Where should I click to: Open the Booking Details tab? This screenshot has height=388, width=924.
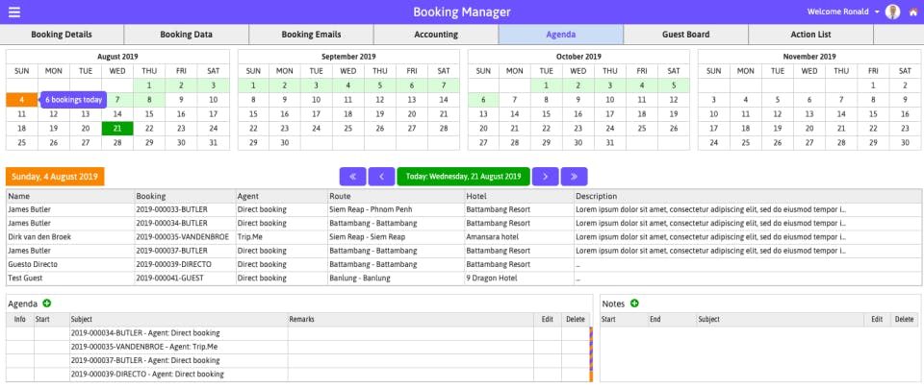pos(62,35)
